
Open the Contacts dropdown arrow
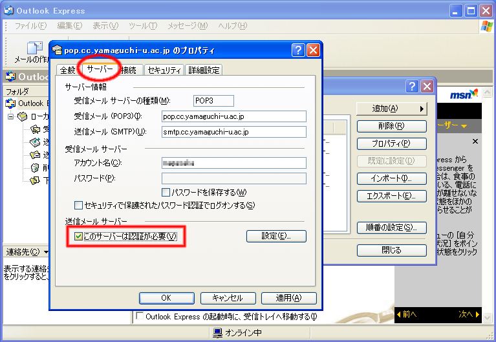(46, 252)
